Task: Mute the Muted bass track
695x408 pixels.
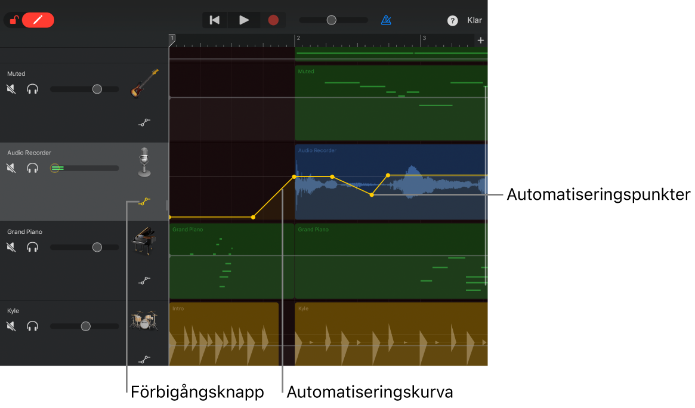Action: [11, 89]
